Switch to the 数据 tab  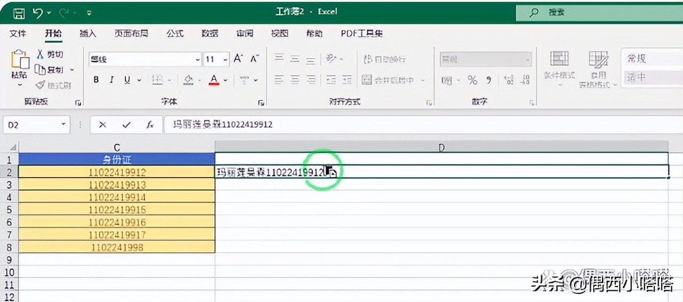[x=210, y=33]
